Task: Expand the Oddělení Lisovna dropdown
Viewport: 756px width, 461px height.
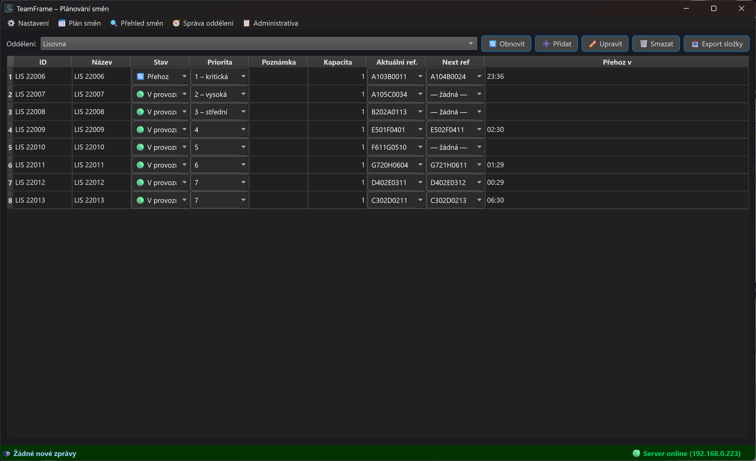Action: pyautogui.click(x=470, y=44)
